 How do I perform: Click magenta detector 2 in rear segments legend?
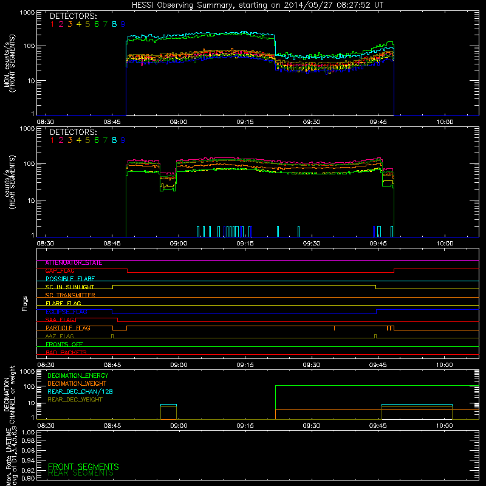point(61,140)
